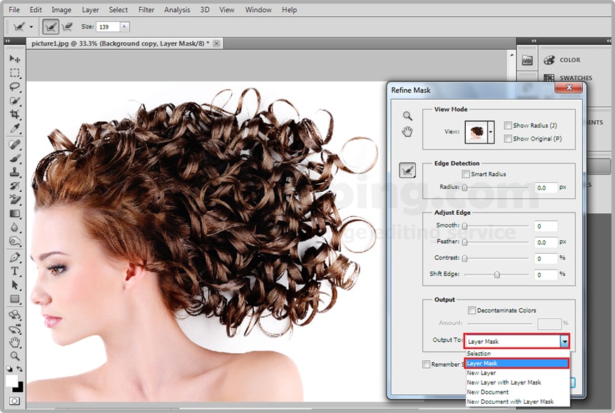
Task: Click the Output To dropdown arrow
Action: pyautogui.click(x=564, y=342)
